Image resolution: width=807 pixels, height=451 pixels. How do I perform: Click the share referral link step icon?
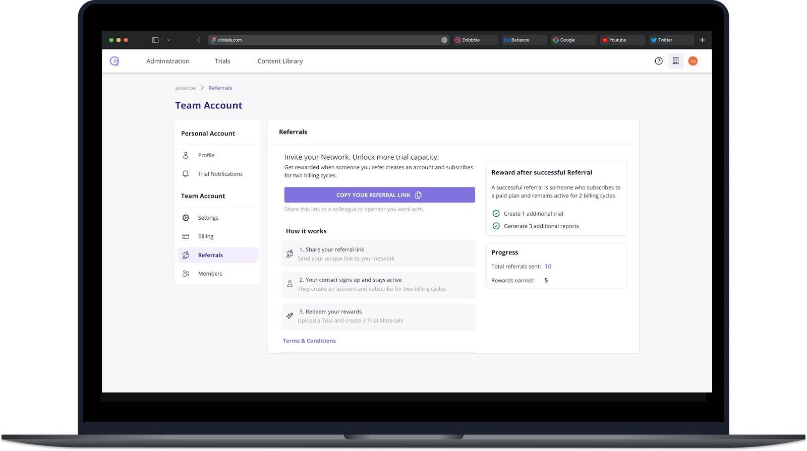(290, 253)
